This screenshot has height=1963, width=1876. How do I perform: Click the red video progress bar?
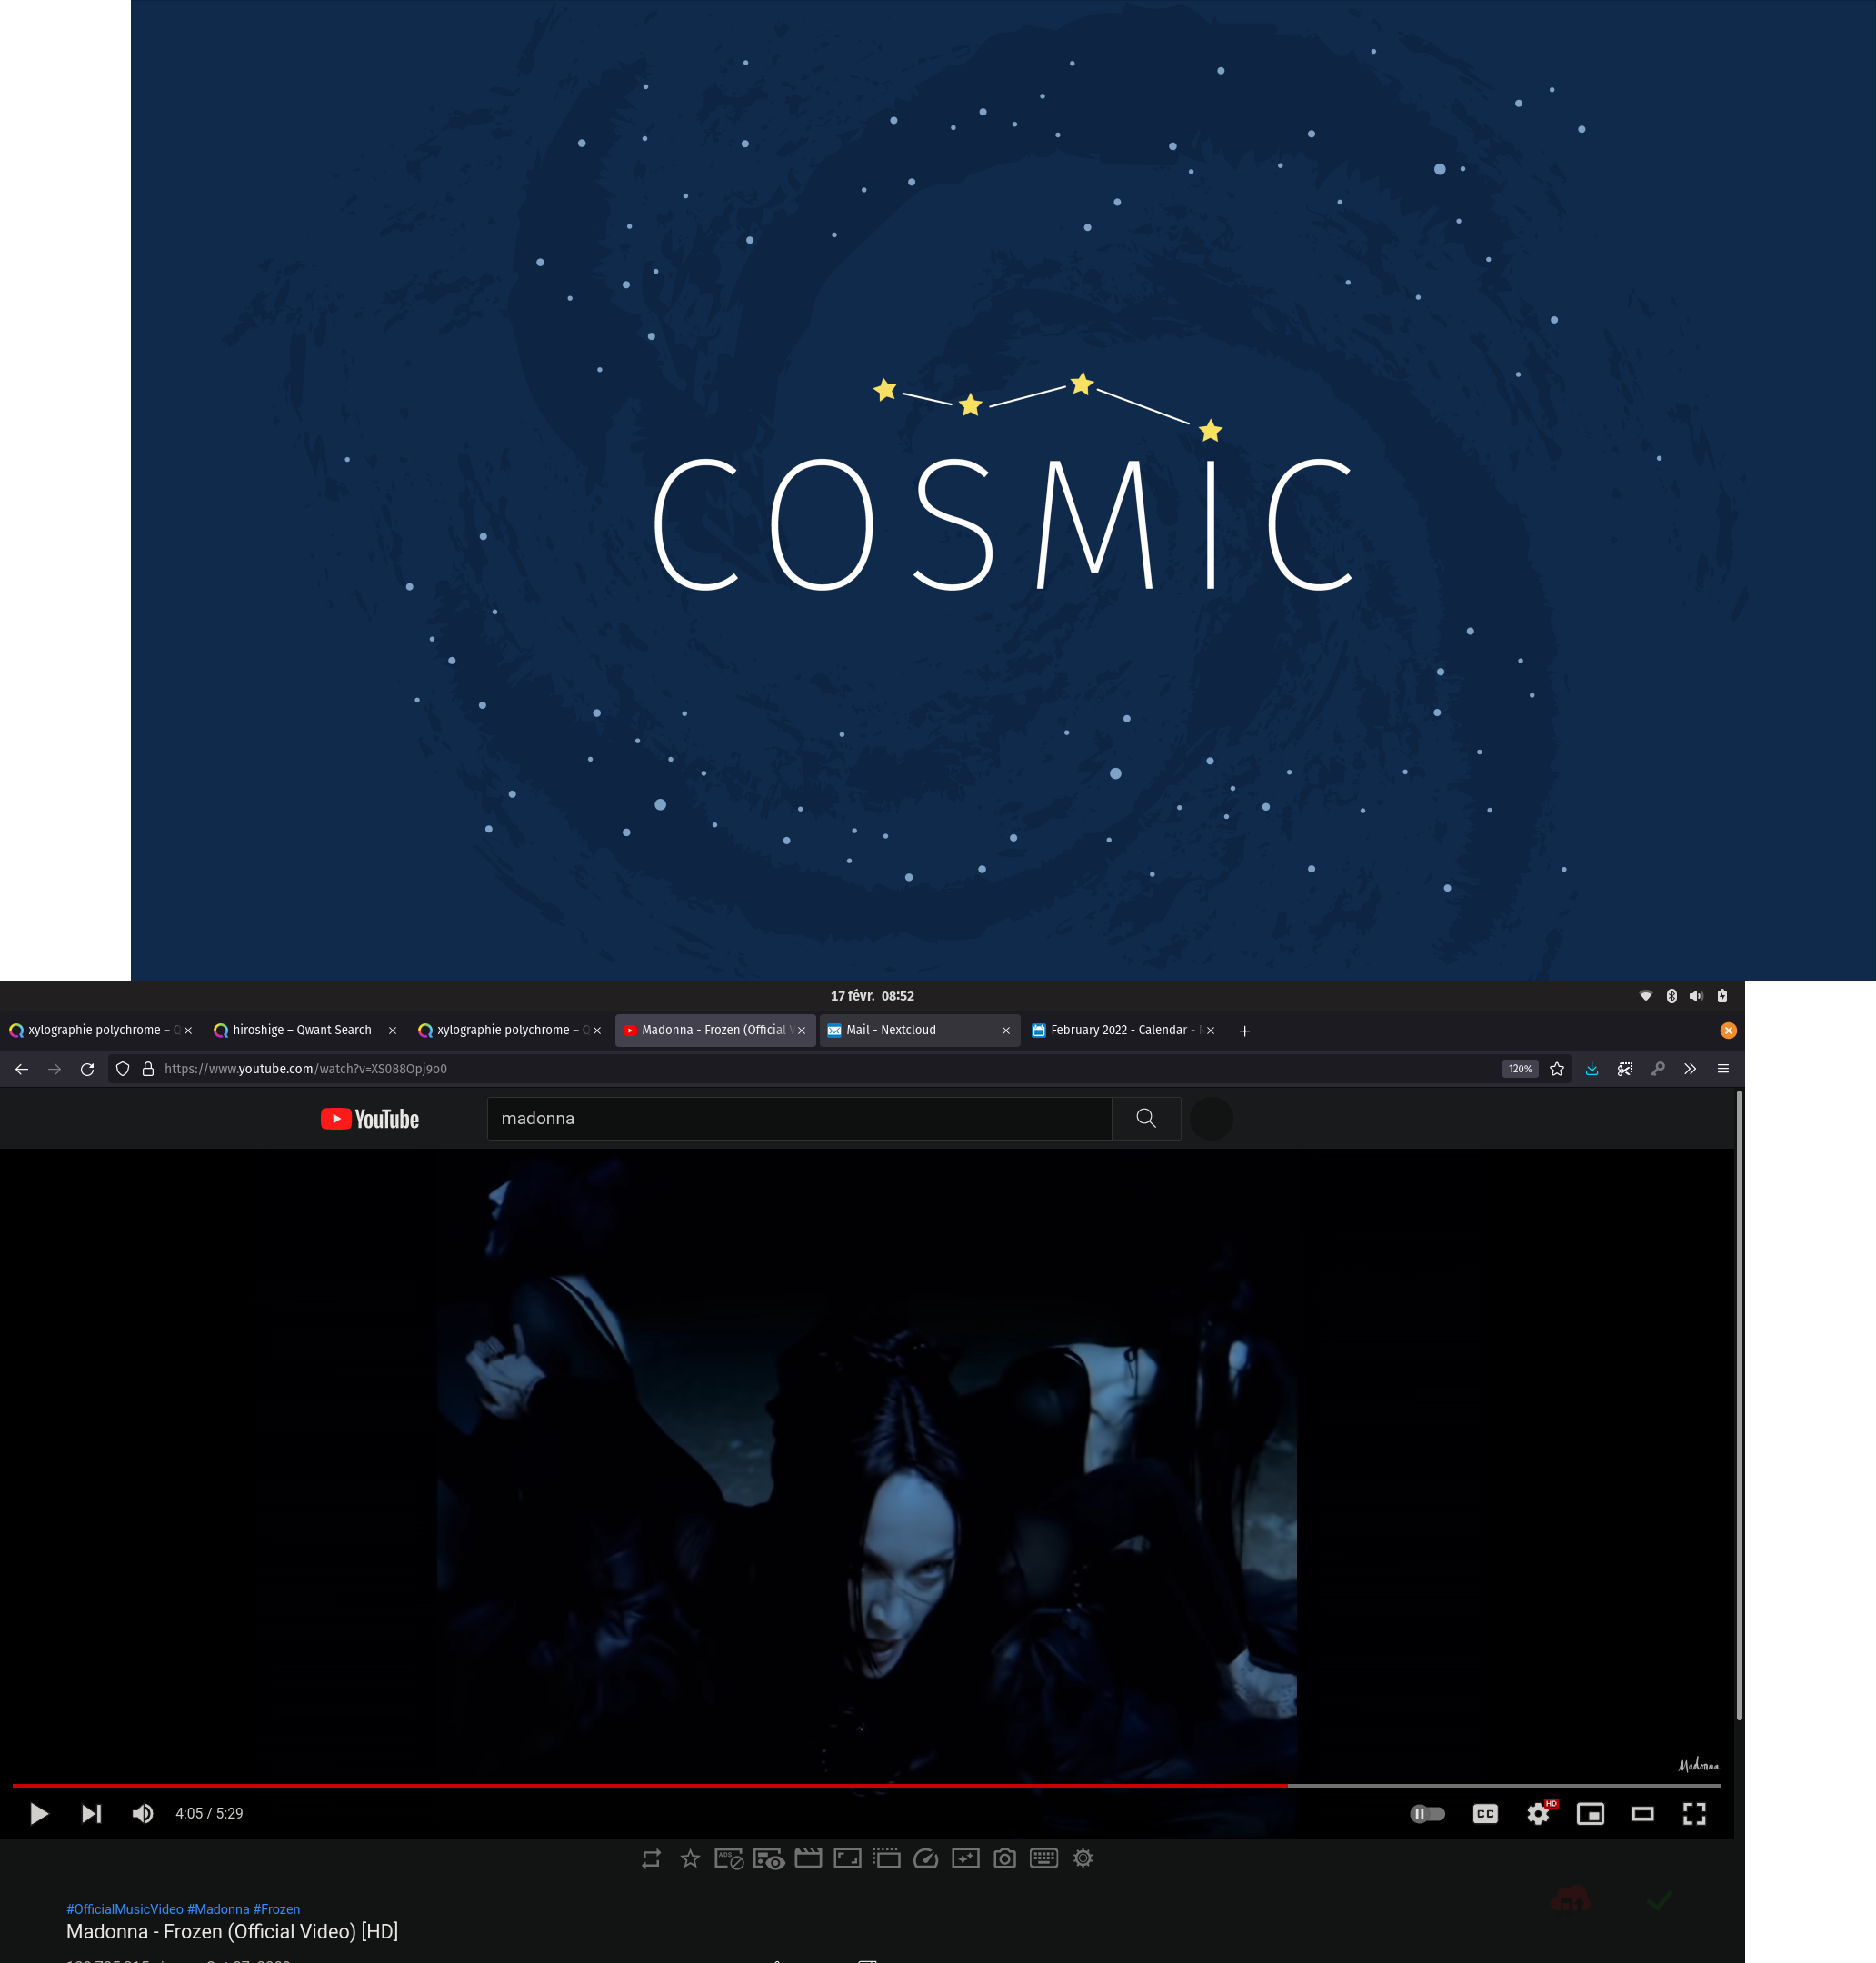pyautogui.click(x=650, y=1785)
